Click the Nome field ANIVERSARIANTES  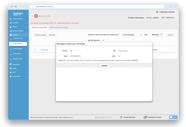tap(75, 56)
